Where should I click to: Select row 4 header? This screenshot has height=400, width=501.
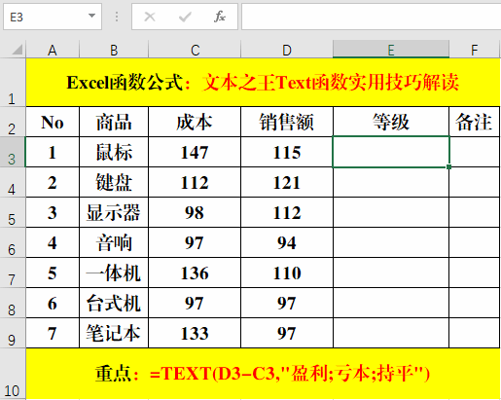click(x=13, y=182)
